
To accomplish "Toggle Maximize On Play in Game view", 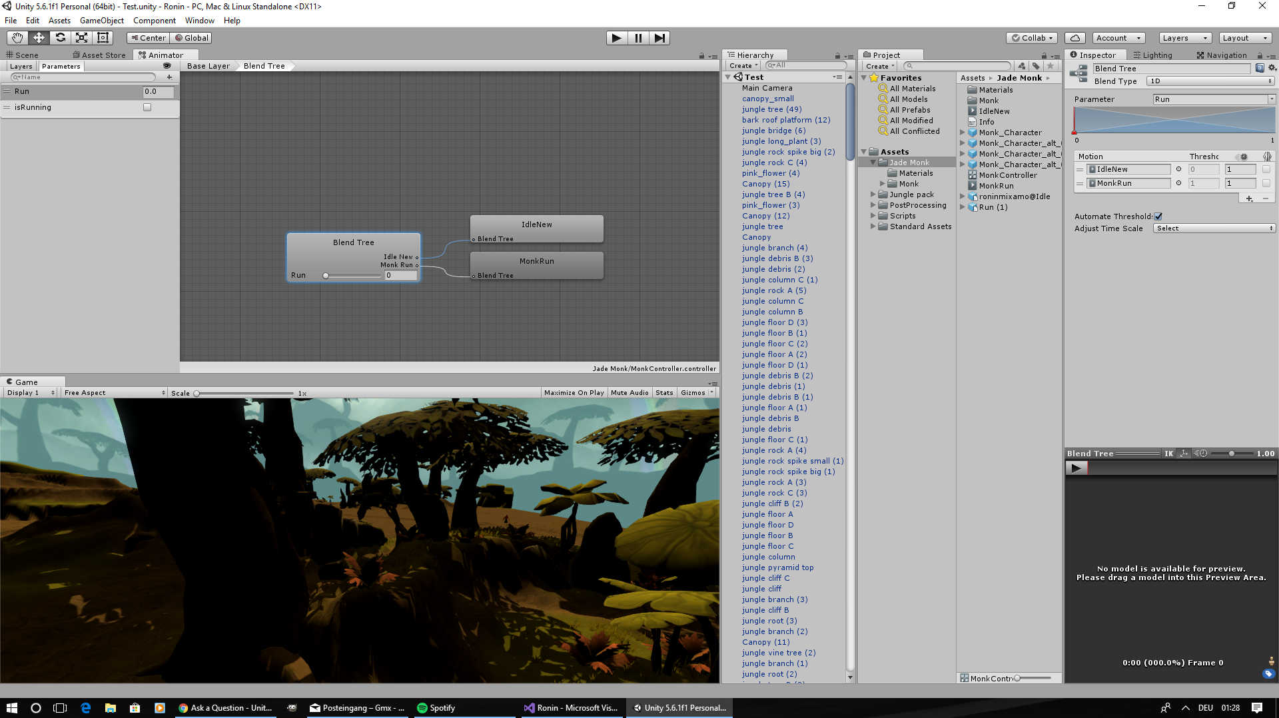I will pyautogui.click(x=574, y=393).
